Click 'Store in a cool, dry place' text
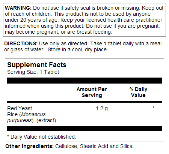Viewport: 169px width, 154px height. tap(78, 50)
